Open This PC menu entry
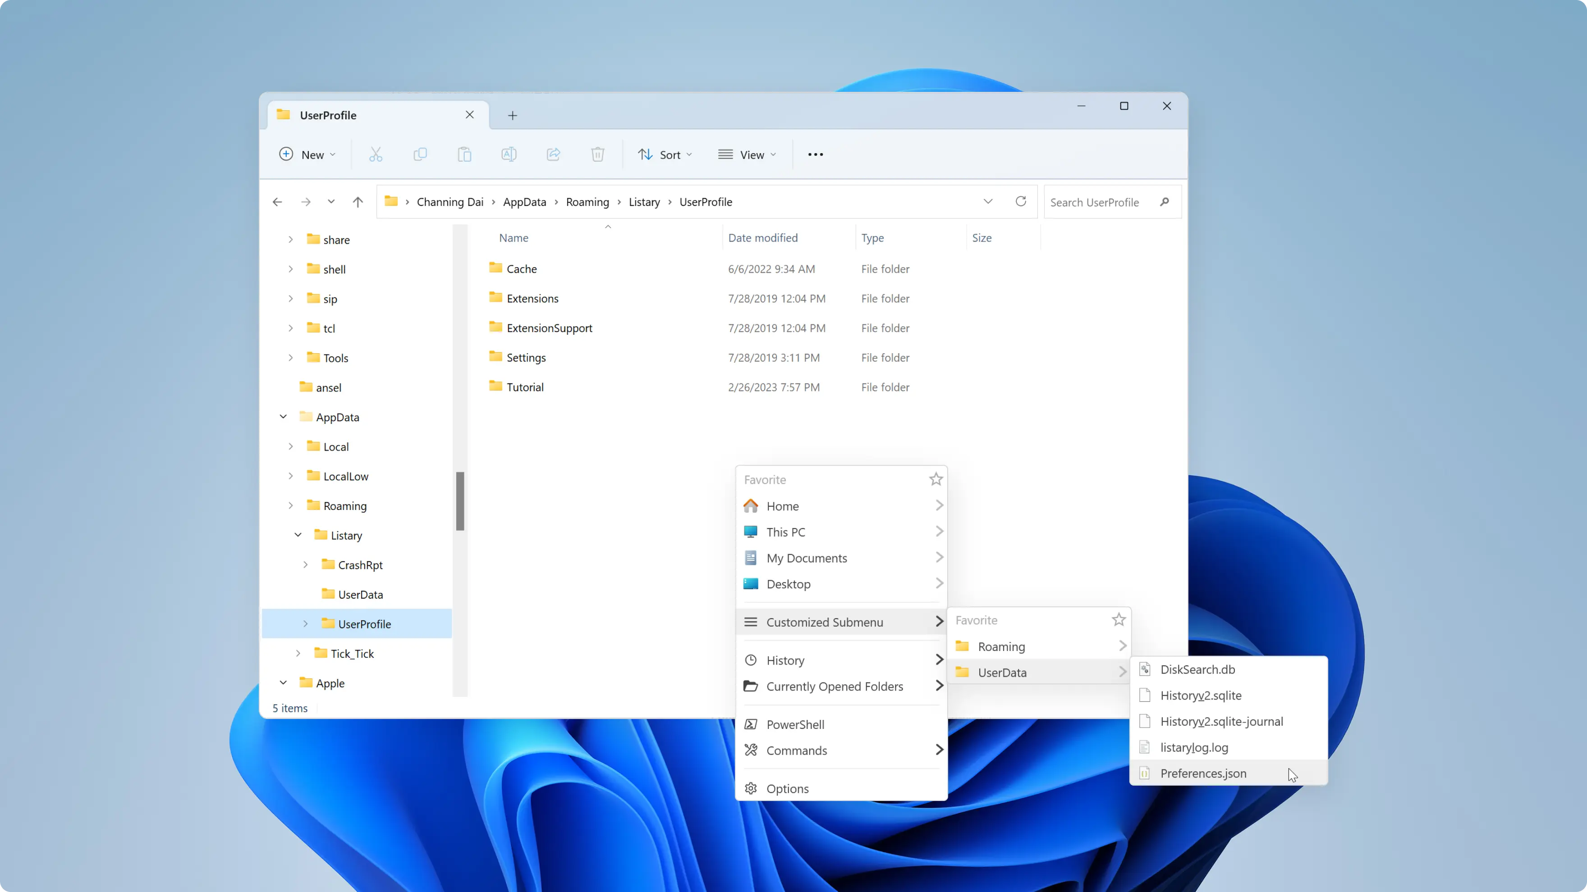This screenshot has width=1587, height=892. point(842,532)
